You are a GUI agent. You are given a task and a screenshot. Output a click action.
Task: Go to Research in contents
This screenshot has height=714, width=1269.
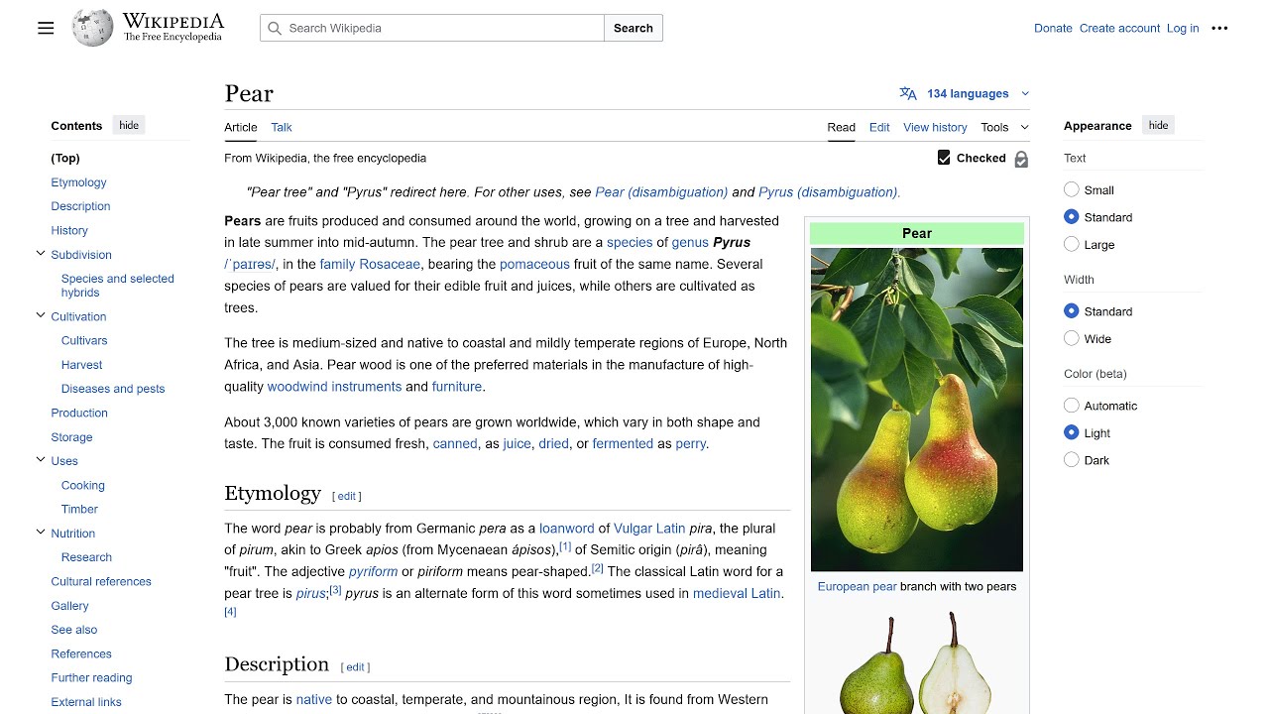click(x=86, y=557)
